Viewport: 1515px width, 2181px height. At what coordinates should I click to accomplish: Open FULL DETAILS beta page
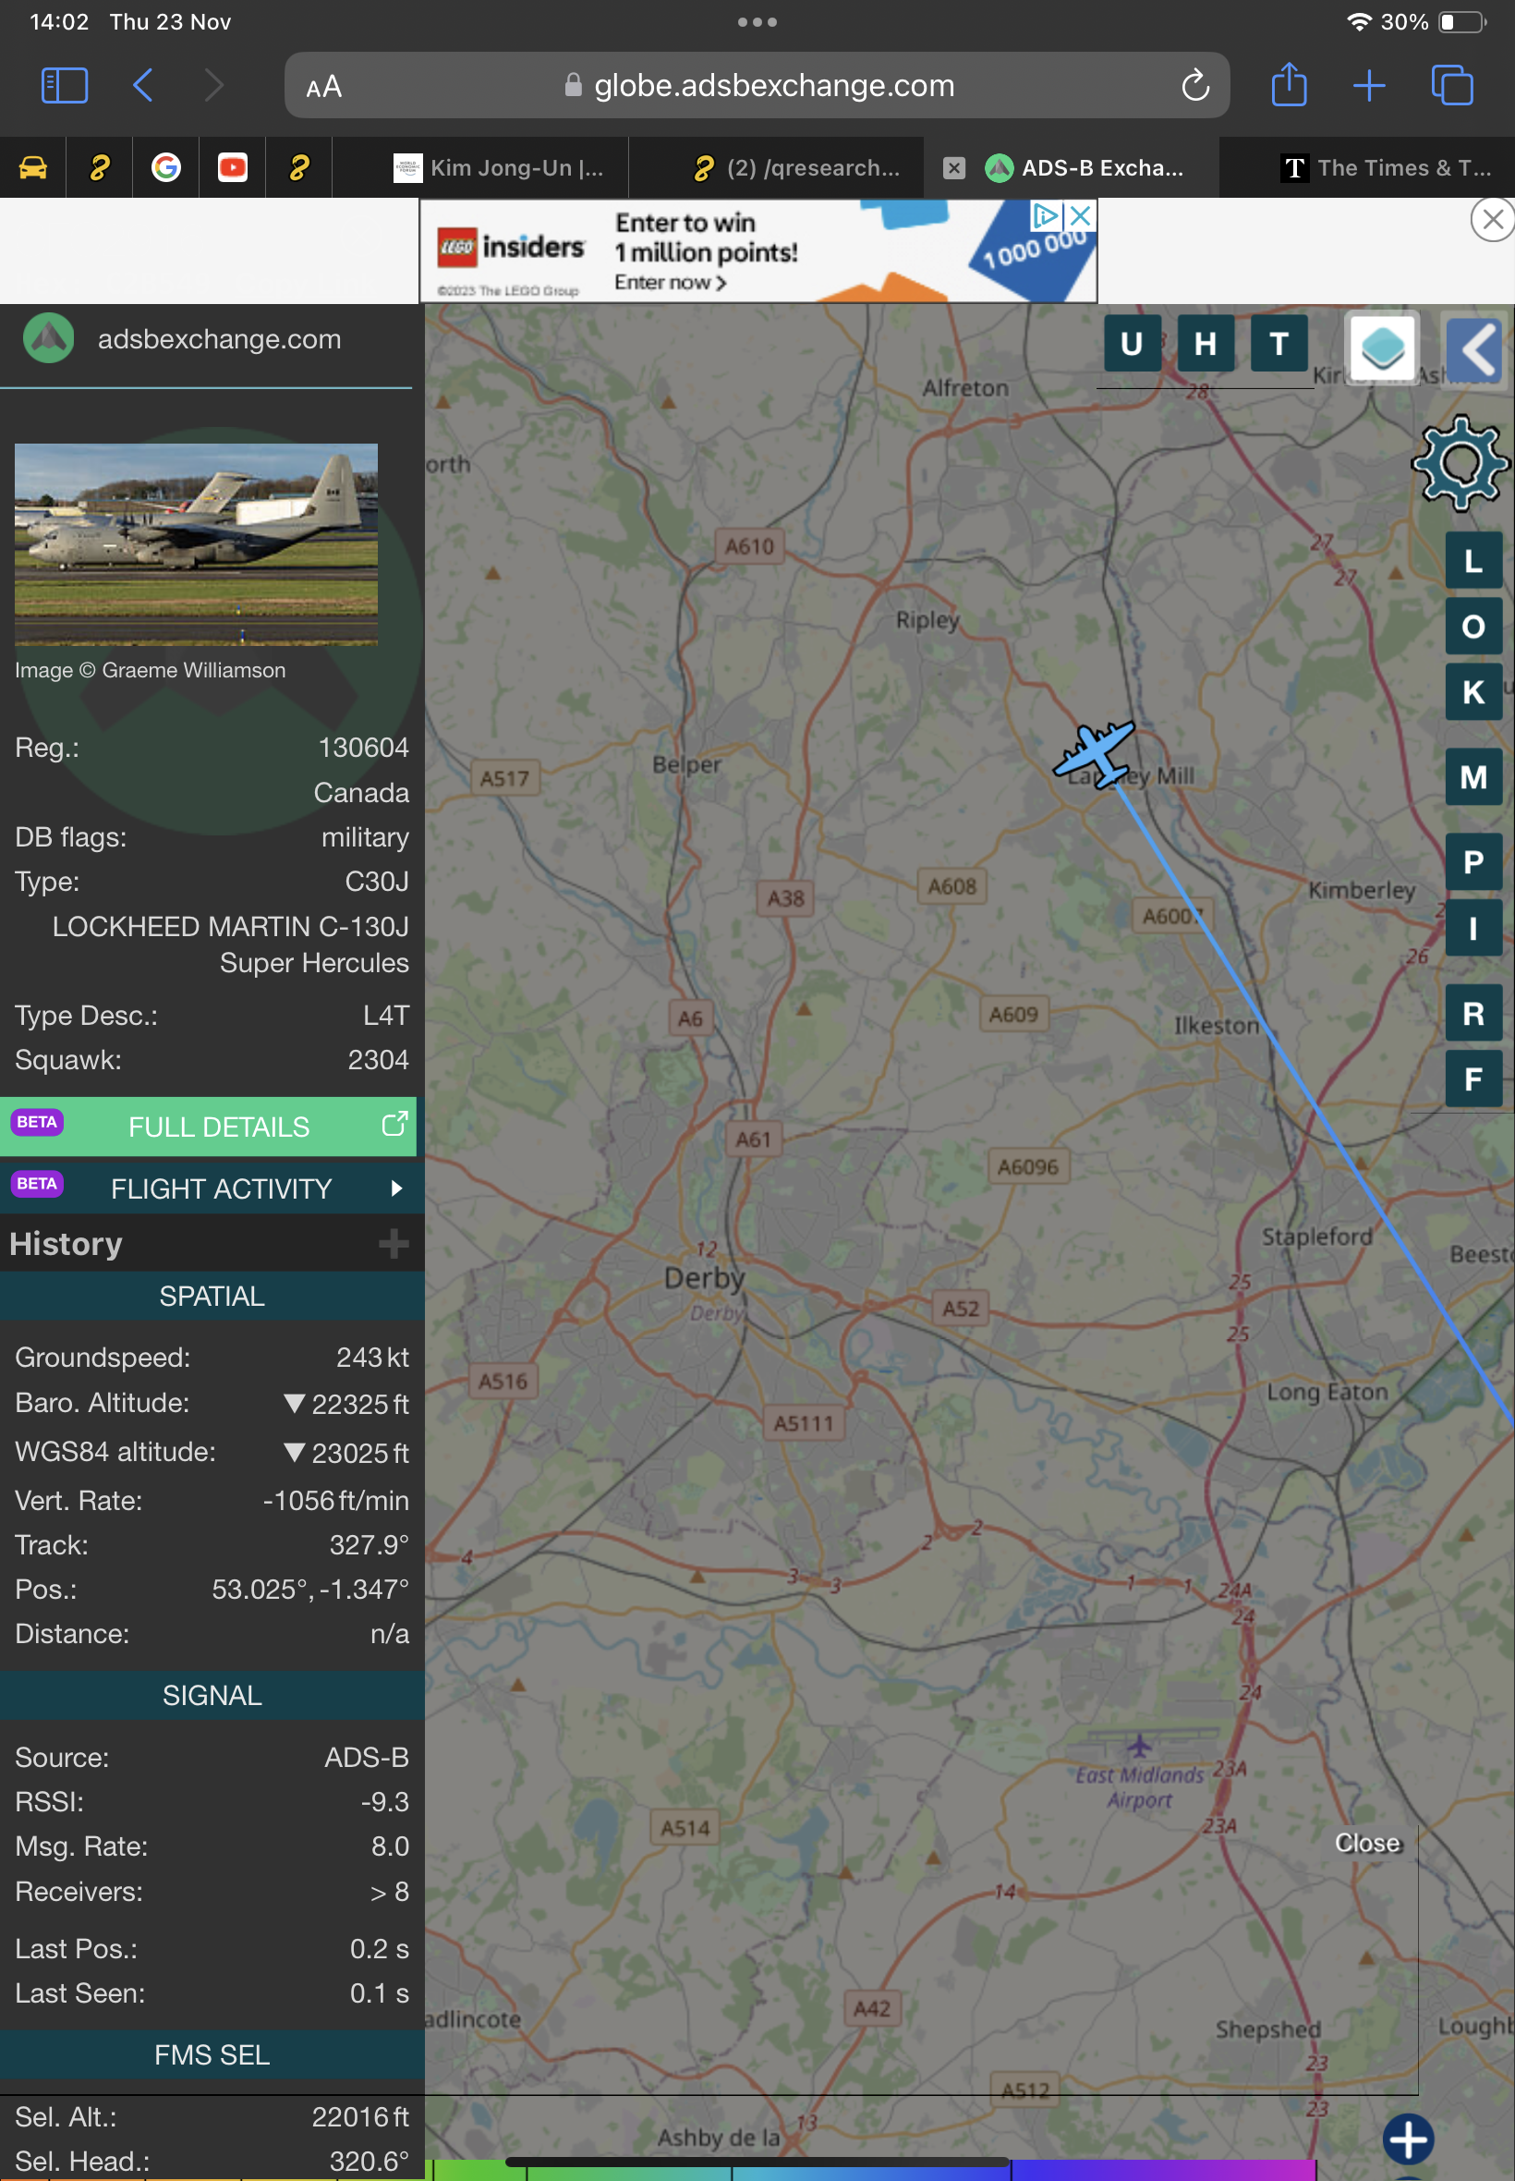pyautogui.click(x=208, y=1127)
